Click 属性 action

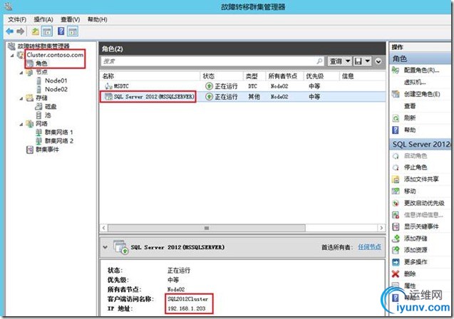tap(410, 286)
